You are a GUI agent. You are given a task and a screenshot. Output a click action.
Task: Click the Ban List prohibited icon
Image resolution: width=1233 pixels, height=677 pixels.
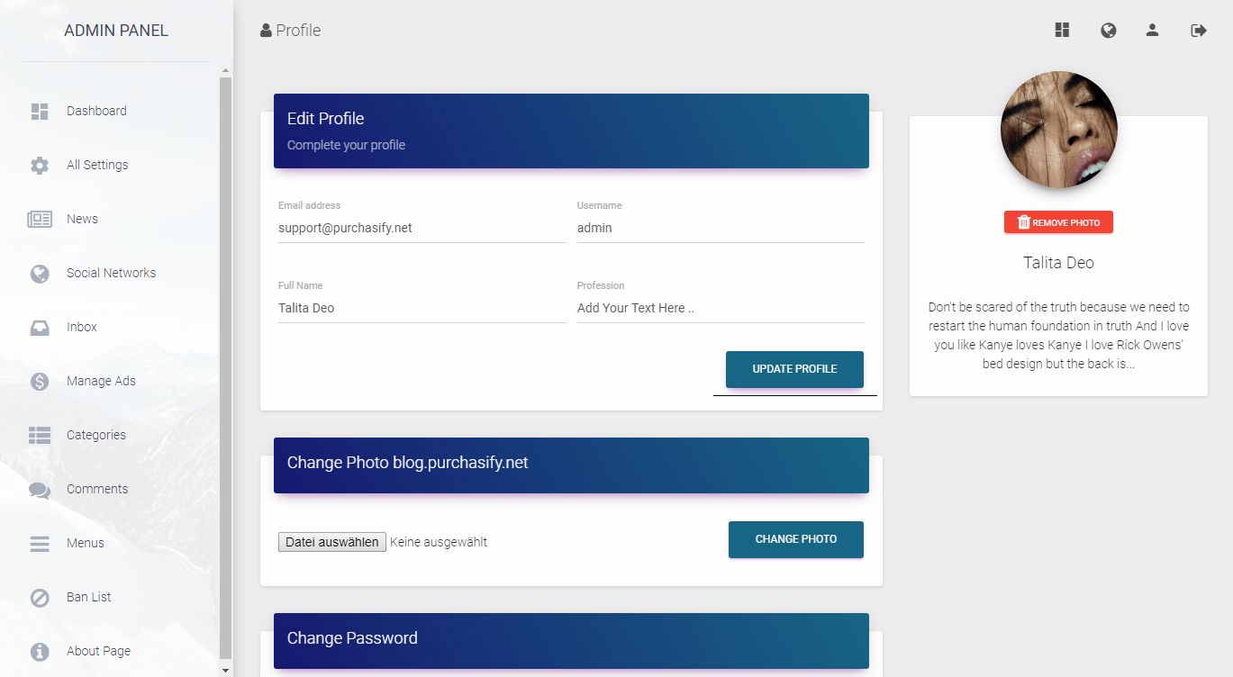(x=40, y=598)
